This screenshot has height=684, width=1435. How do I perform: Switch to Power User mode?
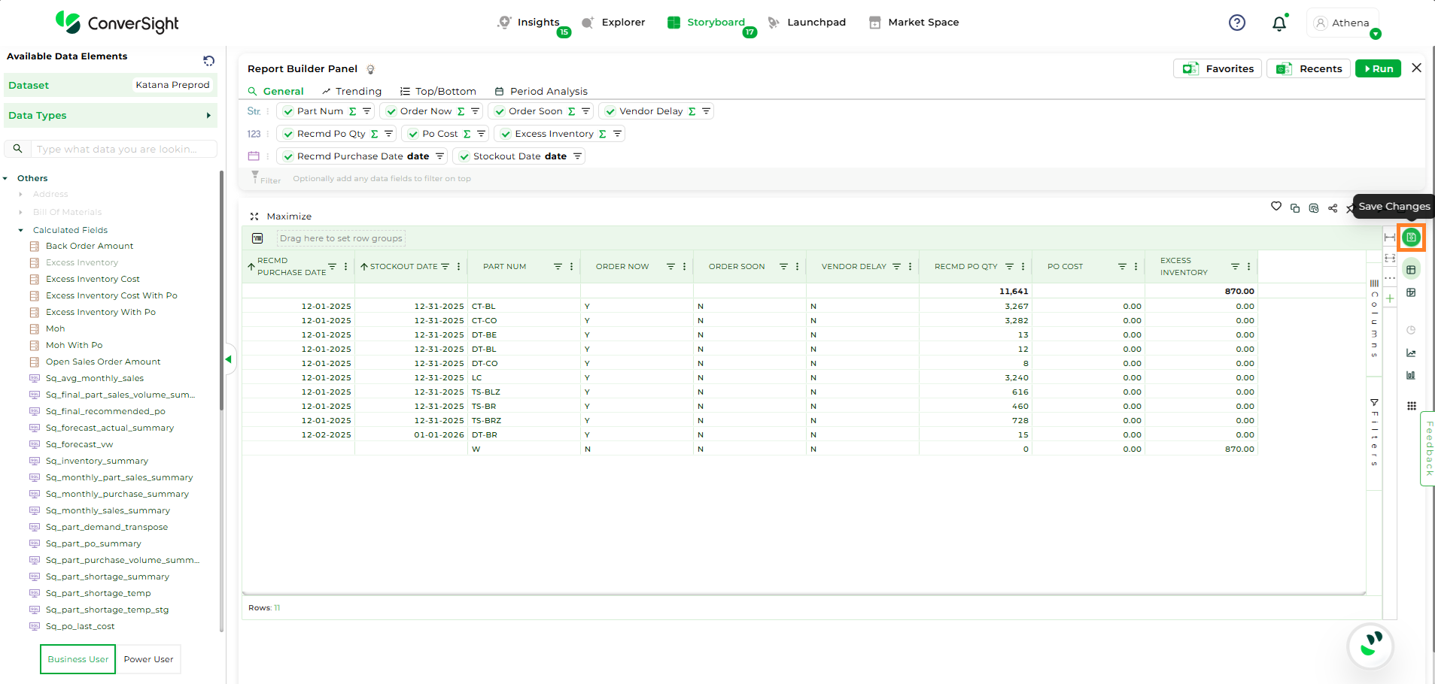148,659
